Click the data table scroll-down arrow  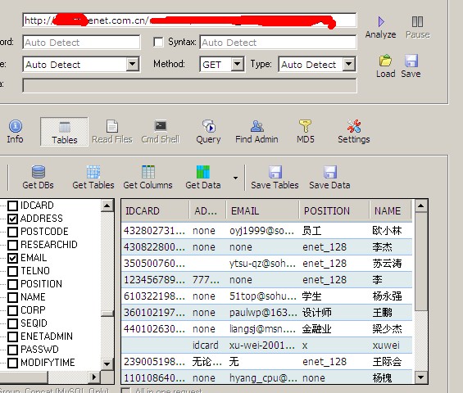pos(420,377)
